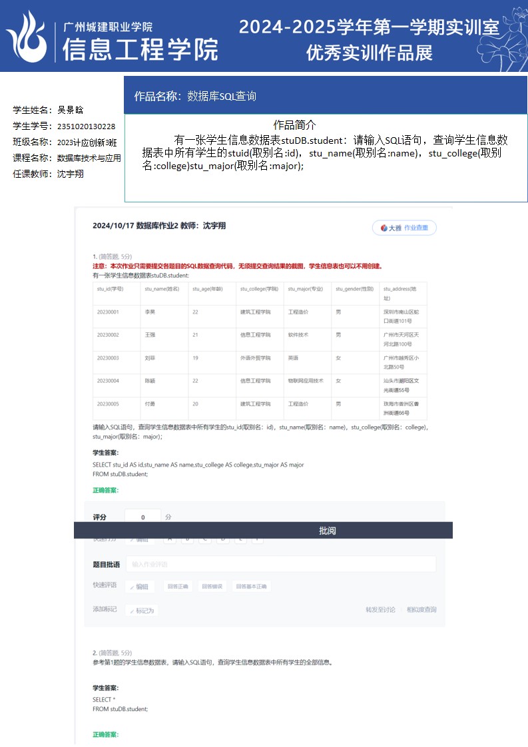Click the pencil icon in 标记为
Image resolution: width=528 pixels, height=747 pixels.
[x=132, y=611]
